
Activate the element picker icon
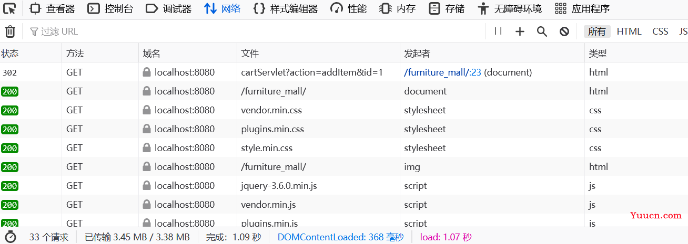pos(9,8)
